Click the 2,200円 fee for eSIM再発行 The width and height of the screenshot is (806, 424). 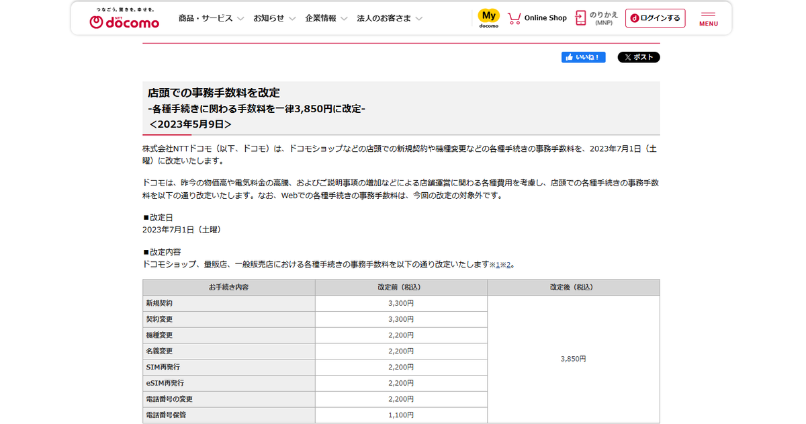coord(401,383)
